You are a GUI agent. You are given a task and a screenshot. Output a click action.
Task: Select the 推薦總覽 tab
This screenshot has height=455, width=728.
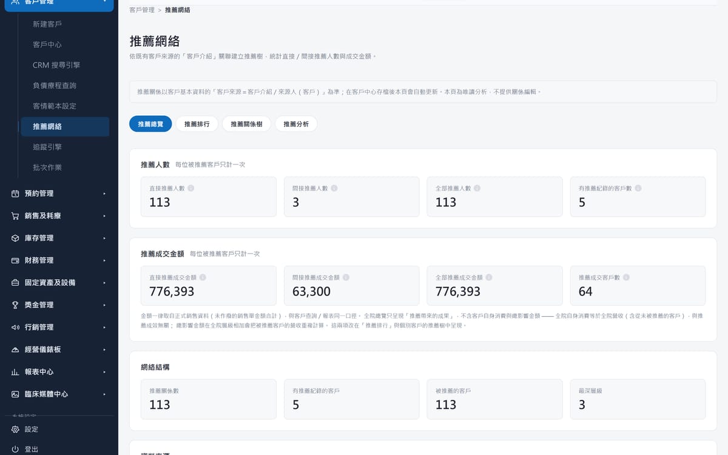[150, 124]
